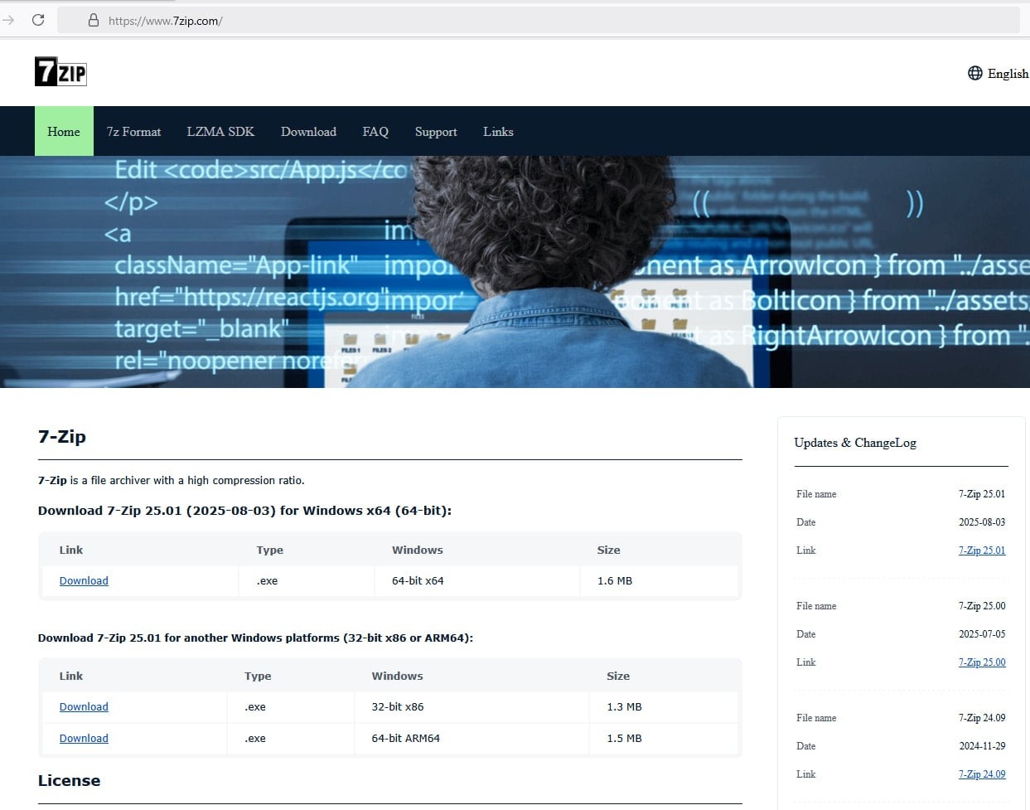Open the FAQ page

[375, 131]
